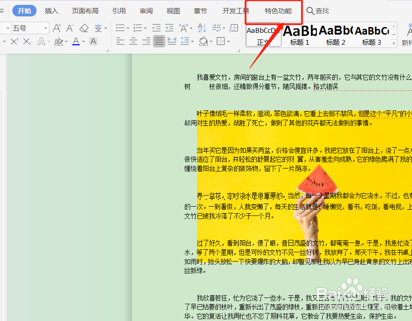Decrease paragraph indent
Viewport: 412px width, 321px height.
[x=156, y=28]
